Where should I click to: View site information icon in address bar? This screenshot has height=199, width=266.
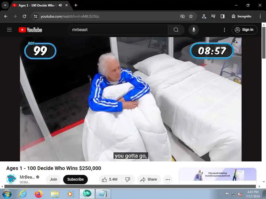[x=35, y=16]
